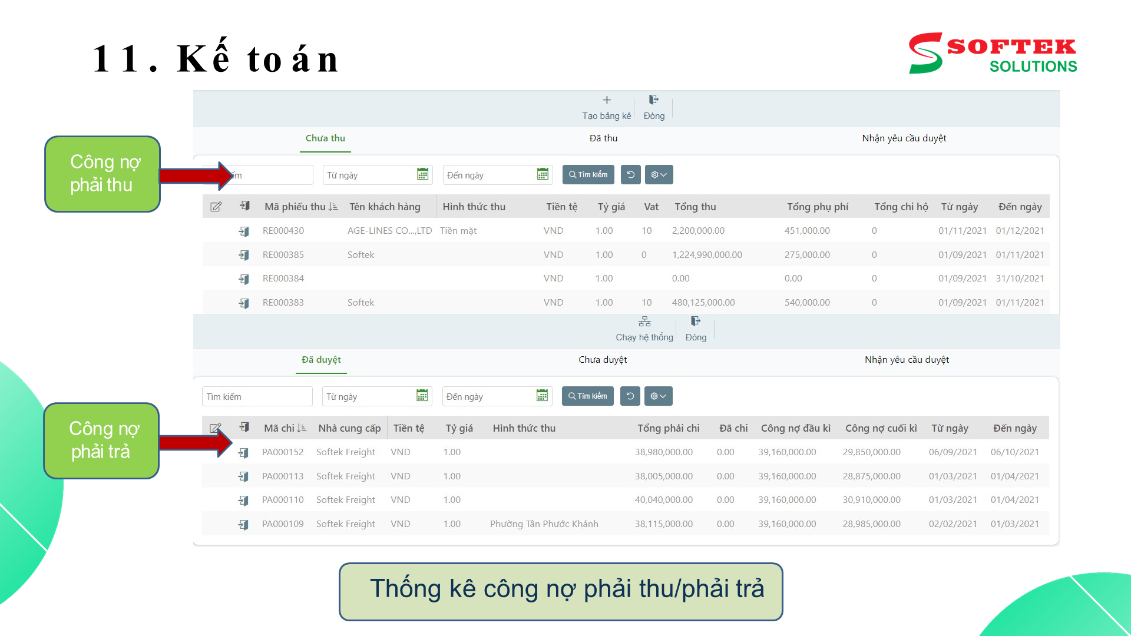The image size is (1131, 636).
Task: Open the gear settings dropdown in receivables section
Action: click(x=659, y=174)
